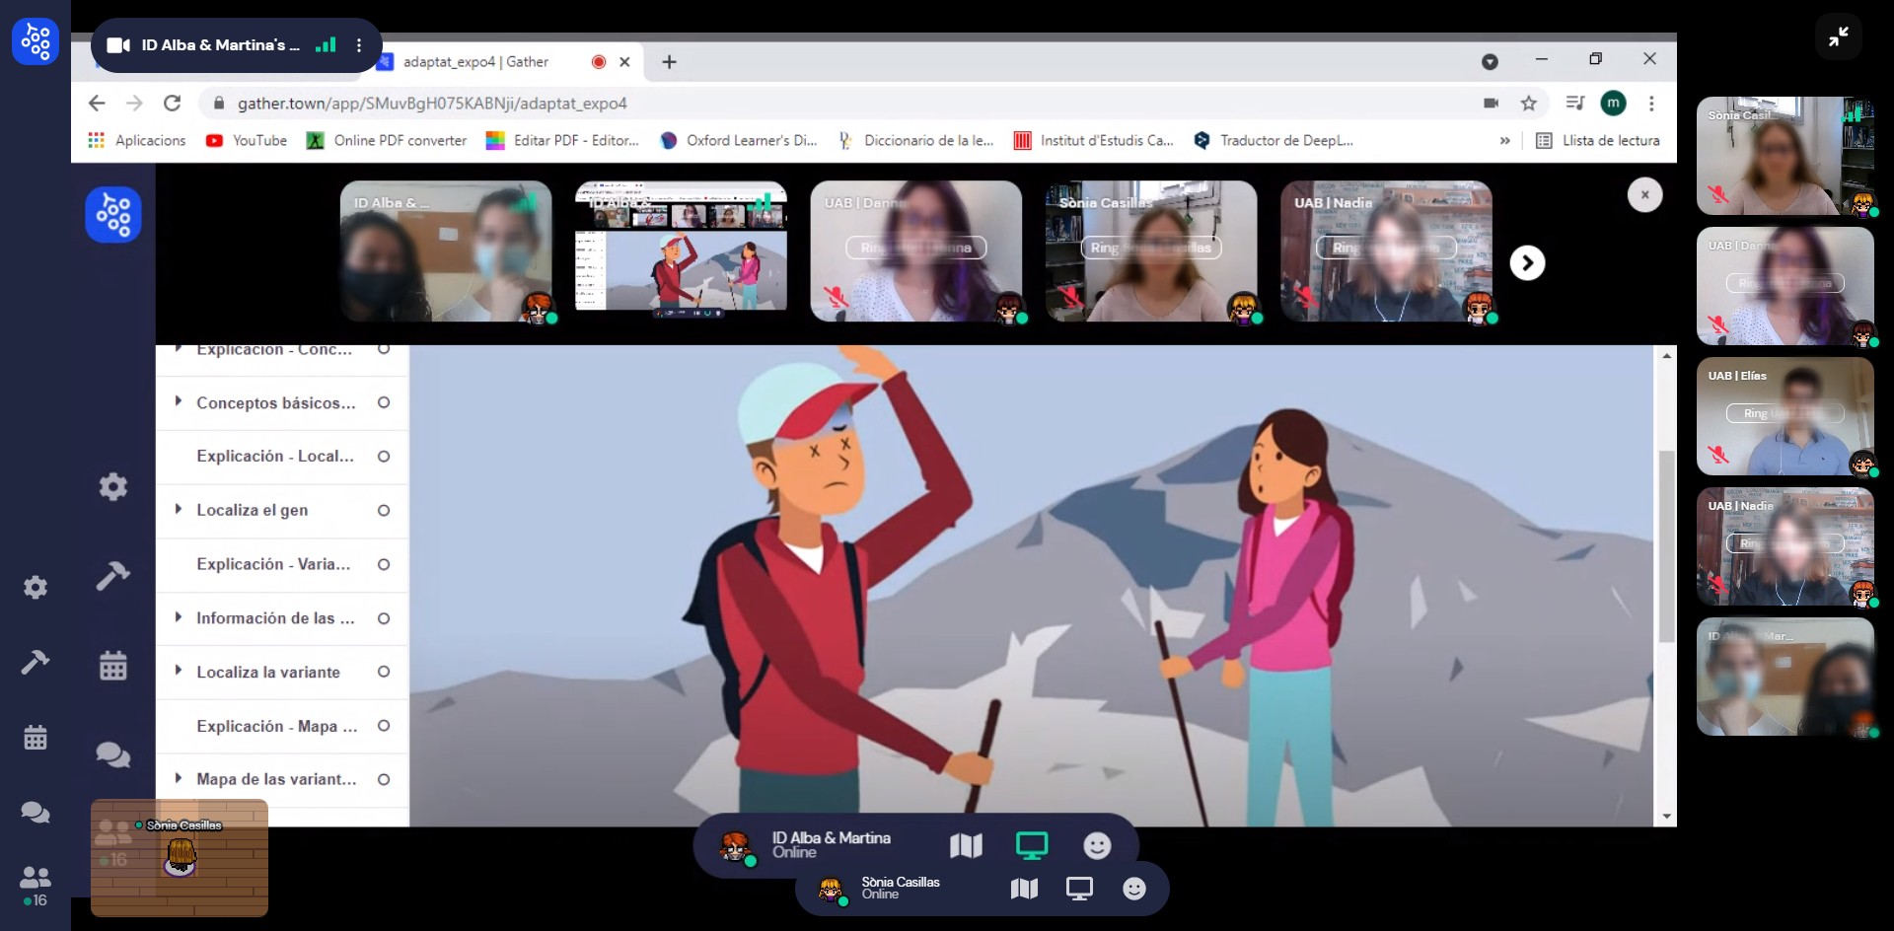1894x931 pixels.
Task: Click the outer Gather logo icon at top-left
Action: [x=36, y=41]
